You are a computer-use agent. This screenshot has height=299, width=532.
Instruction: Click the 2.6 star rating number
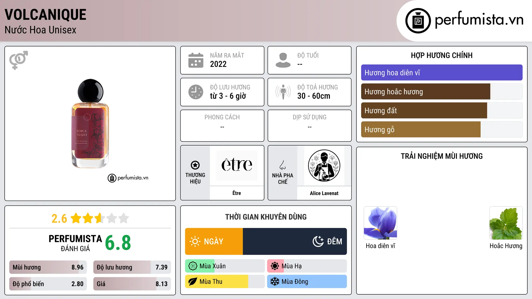59,219
